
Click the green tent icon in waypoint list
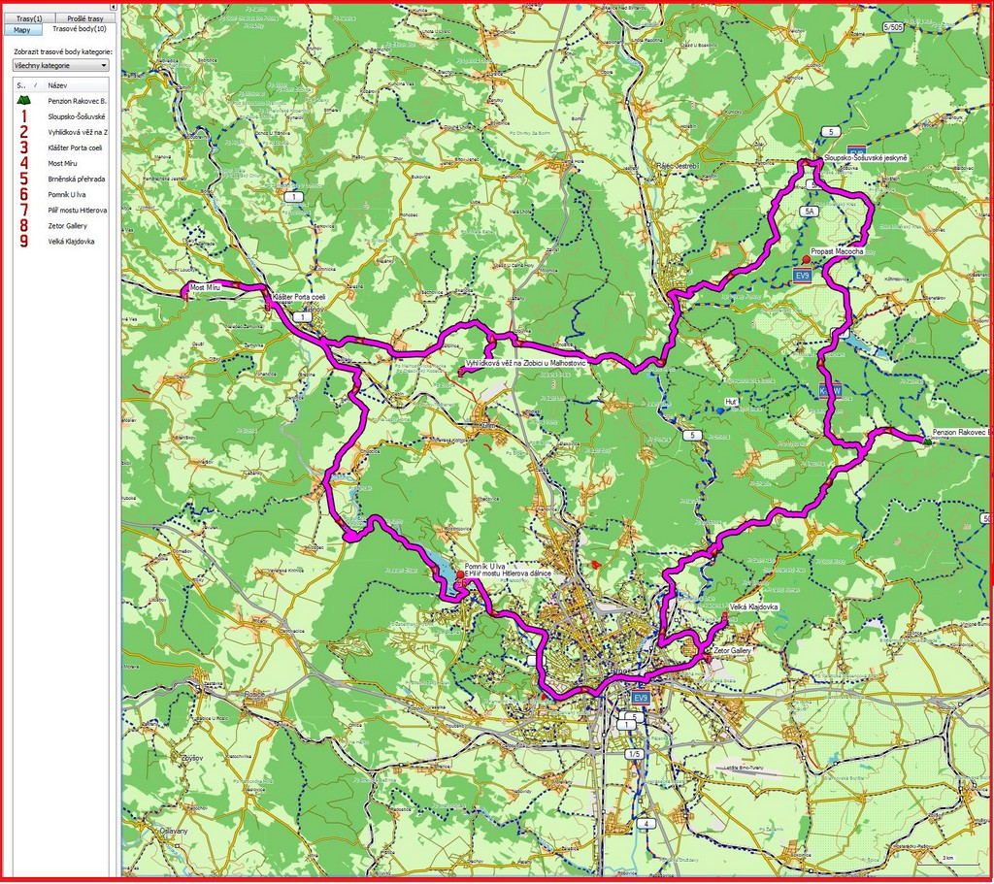[23, 101]
